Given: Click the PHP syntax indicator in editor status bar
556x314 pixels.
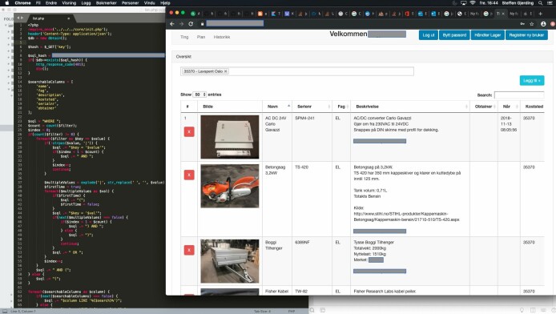Looking at the screenshot, I should click(292, 311).
